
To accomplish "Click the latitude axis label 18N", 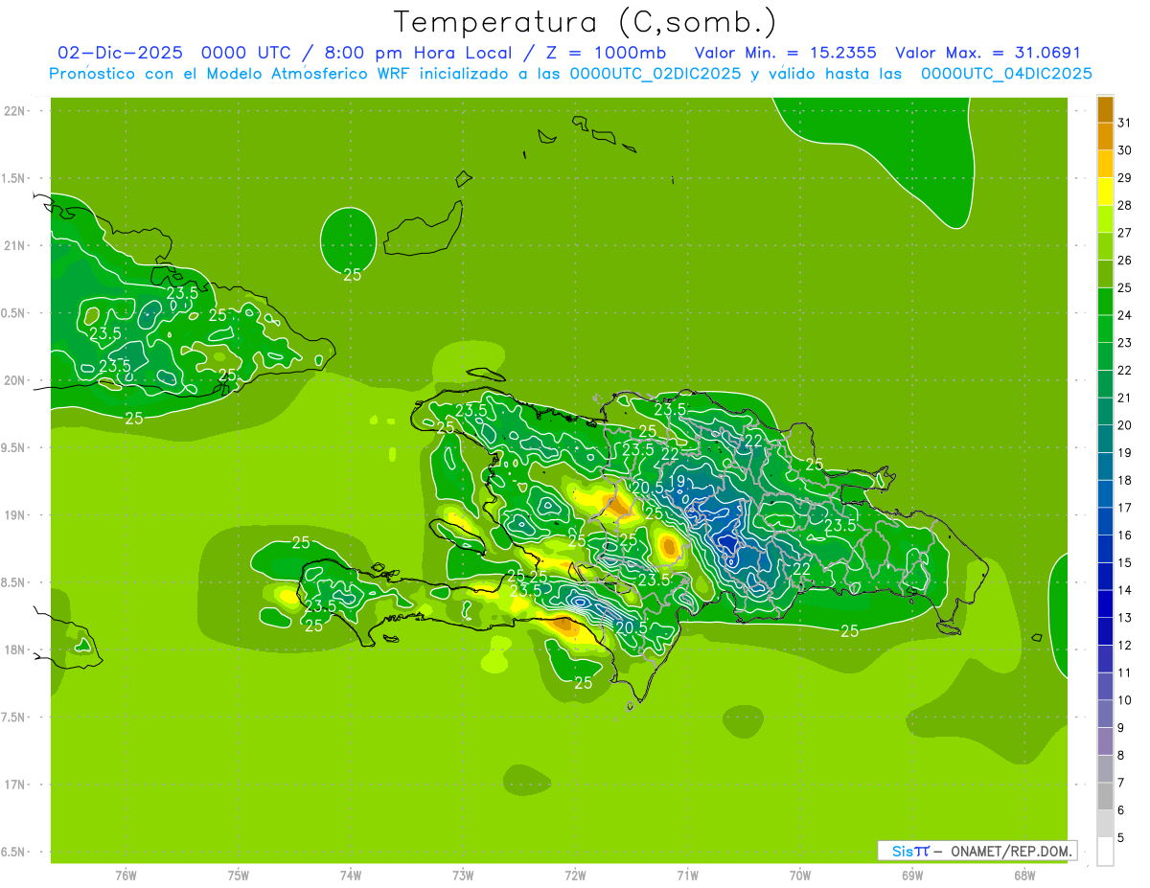I will [x=15, y=649].
